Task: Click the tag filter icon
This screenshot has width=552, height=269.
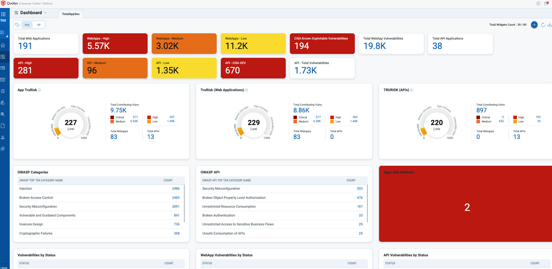Action: [17, 25]
